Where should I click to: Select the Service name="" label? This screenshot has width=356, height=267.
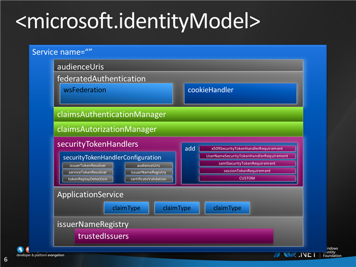62,52
